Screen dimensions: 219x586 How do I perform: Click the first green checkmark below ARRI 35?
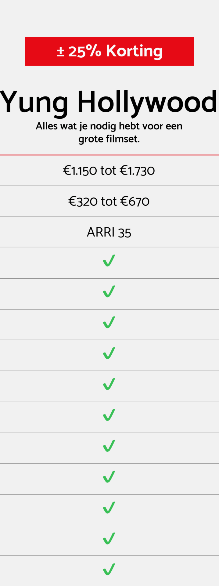tap(109, 261)
